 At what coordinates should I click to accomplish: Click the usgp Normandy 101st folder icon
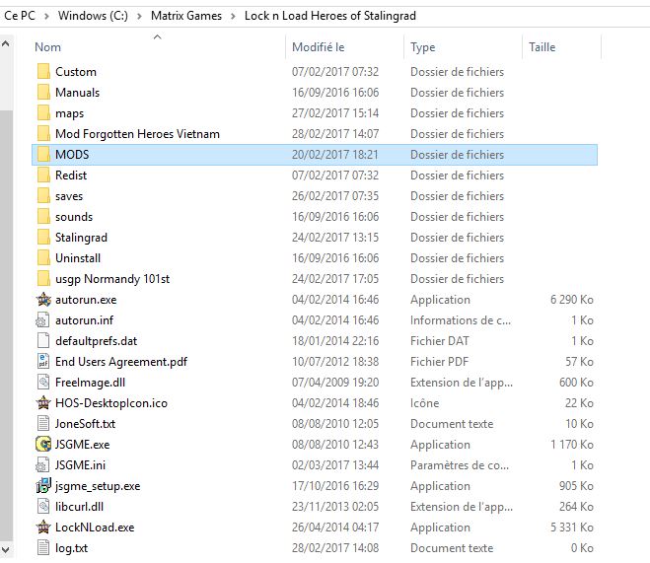[43, 279]
